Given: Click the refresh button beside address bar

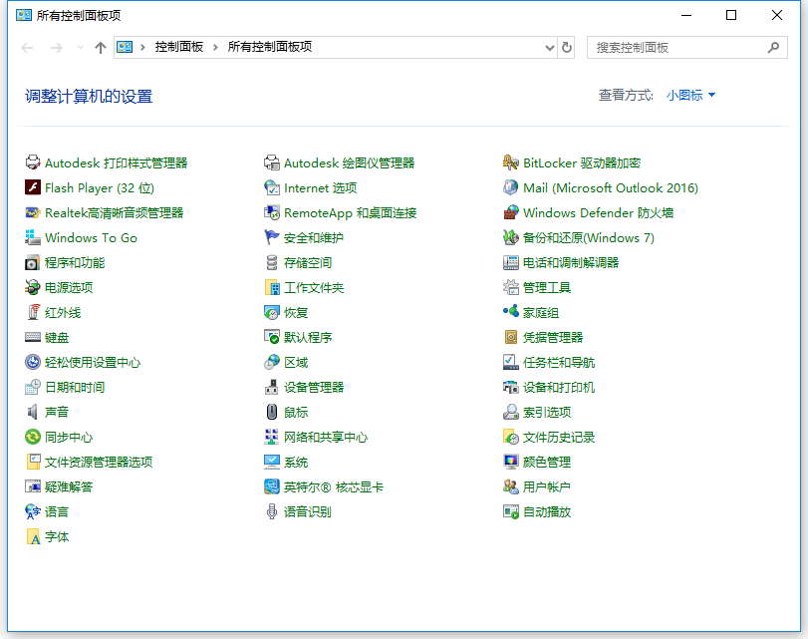Looking at the screenshot, I should click(x=566, y=48).
